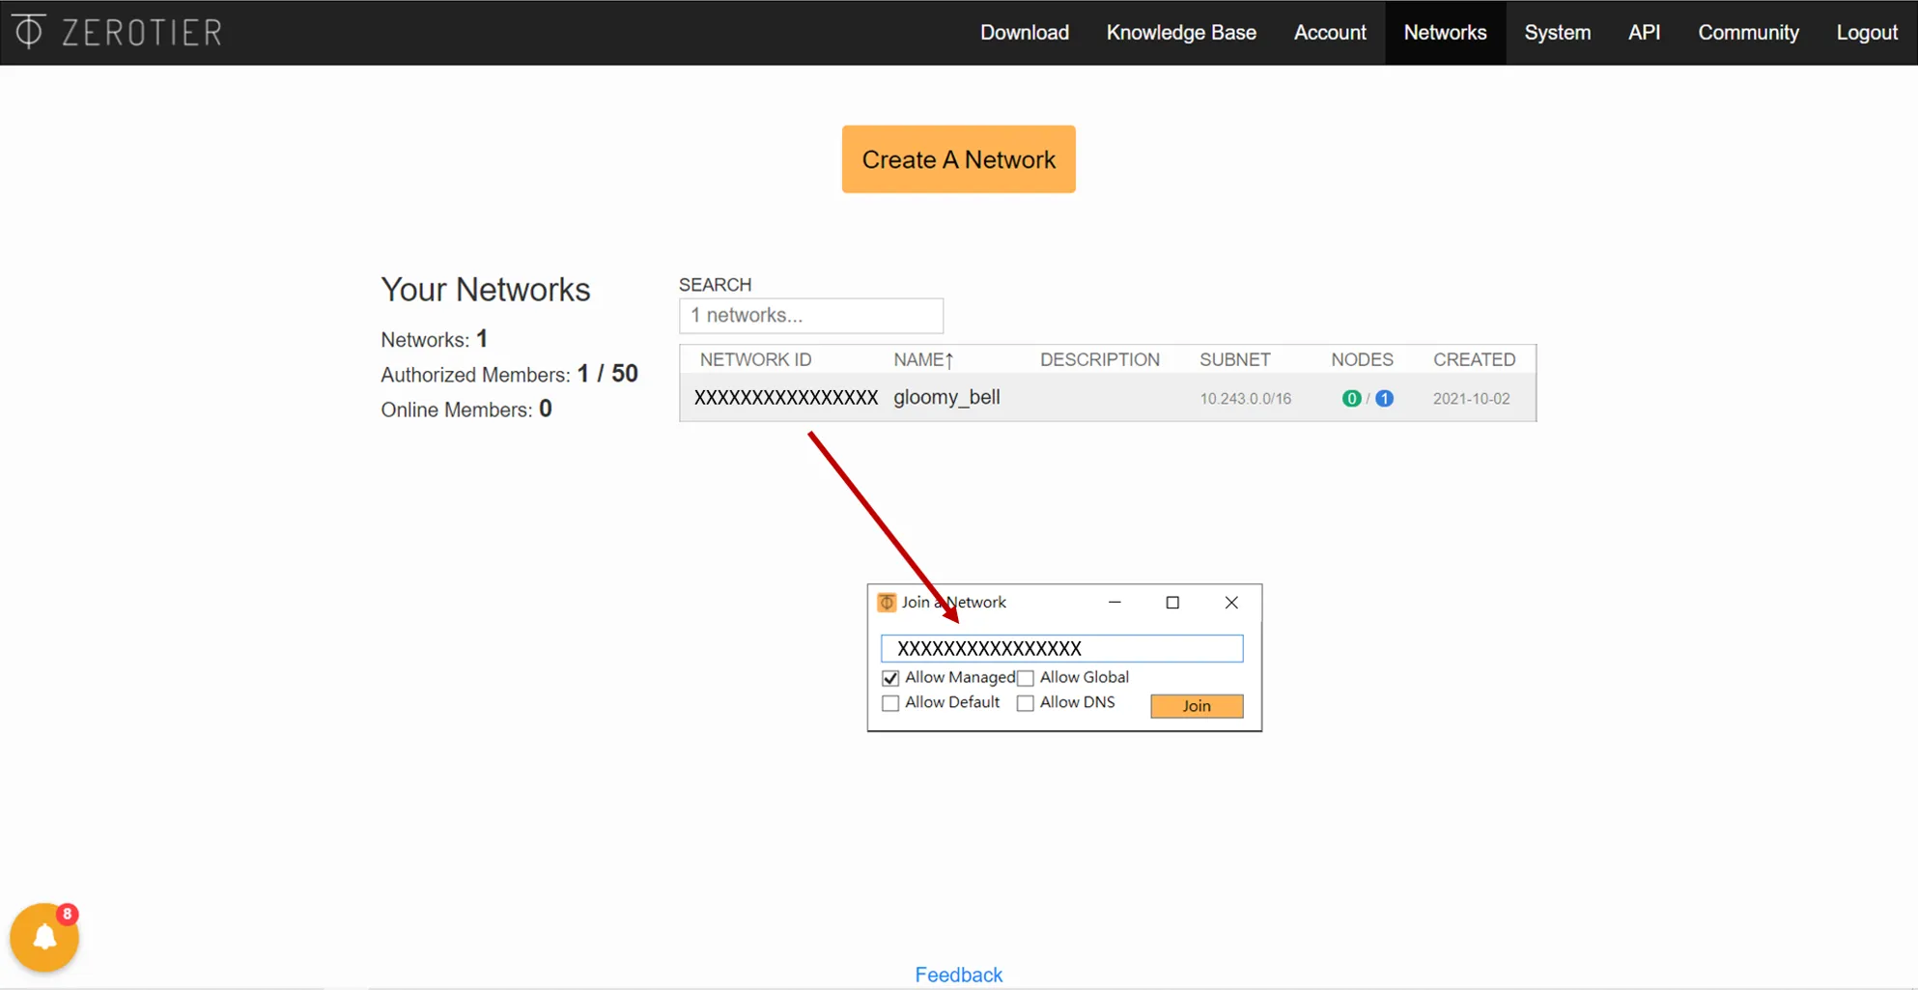This screenshot has height=990, width=1918.
Task: Click the blue authorized nodes badge
Action: pyautogui.click(x=1384, y=398)
